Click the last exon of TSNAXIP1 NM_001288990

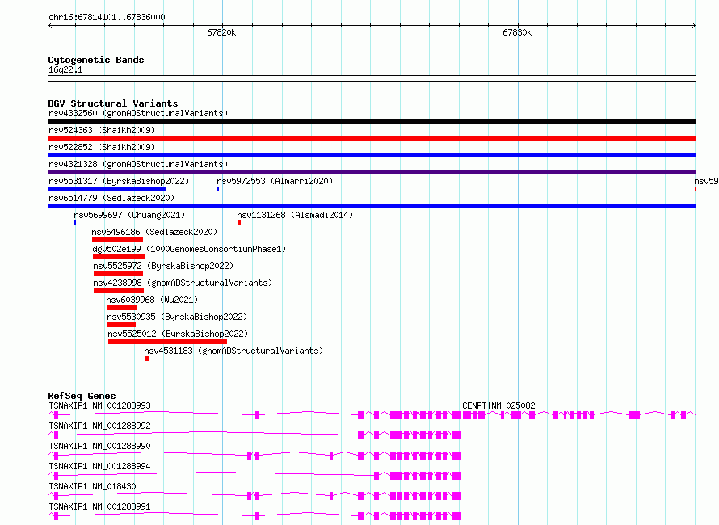click(x=456, y=456)
